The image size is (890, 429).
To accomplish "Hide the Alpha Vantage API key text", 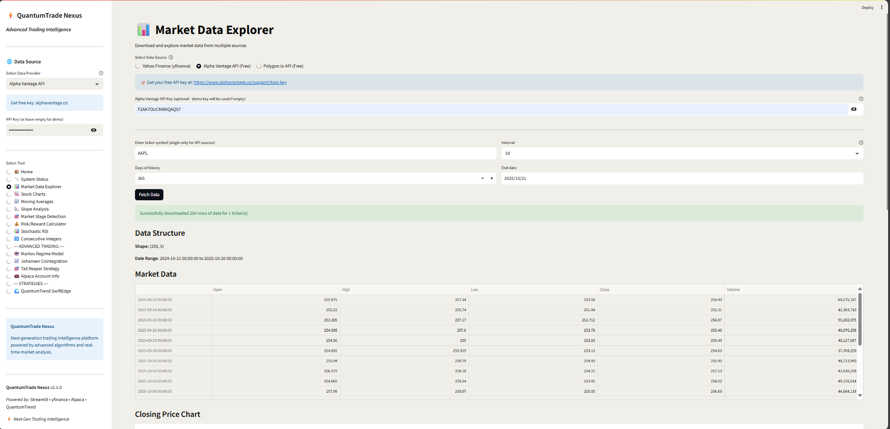I will pos(854,109).
